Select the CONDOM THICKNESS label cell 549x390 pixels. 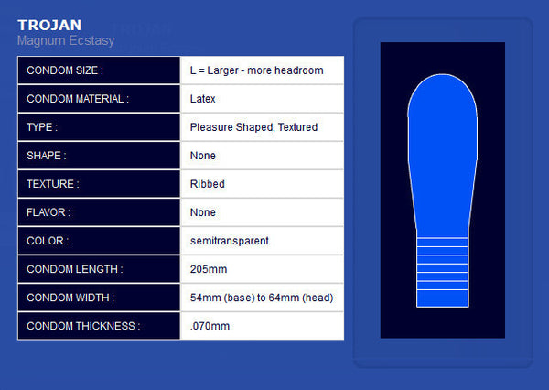click(99, 326)
